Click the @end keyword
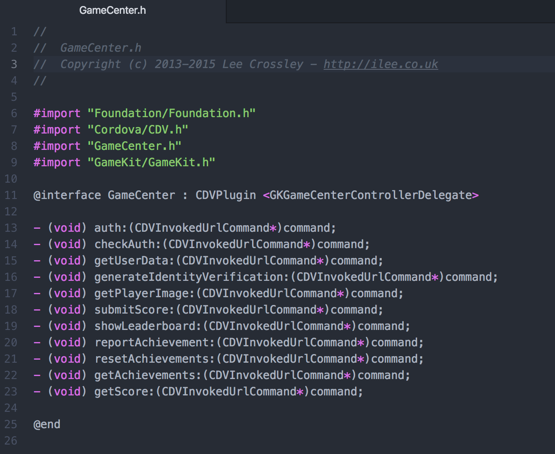This screenshot has height=454, width=555. (47, 424)
